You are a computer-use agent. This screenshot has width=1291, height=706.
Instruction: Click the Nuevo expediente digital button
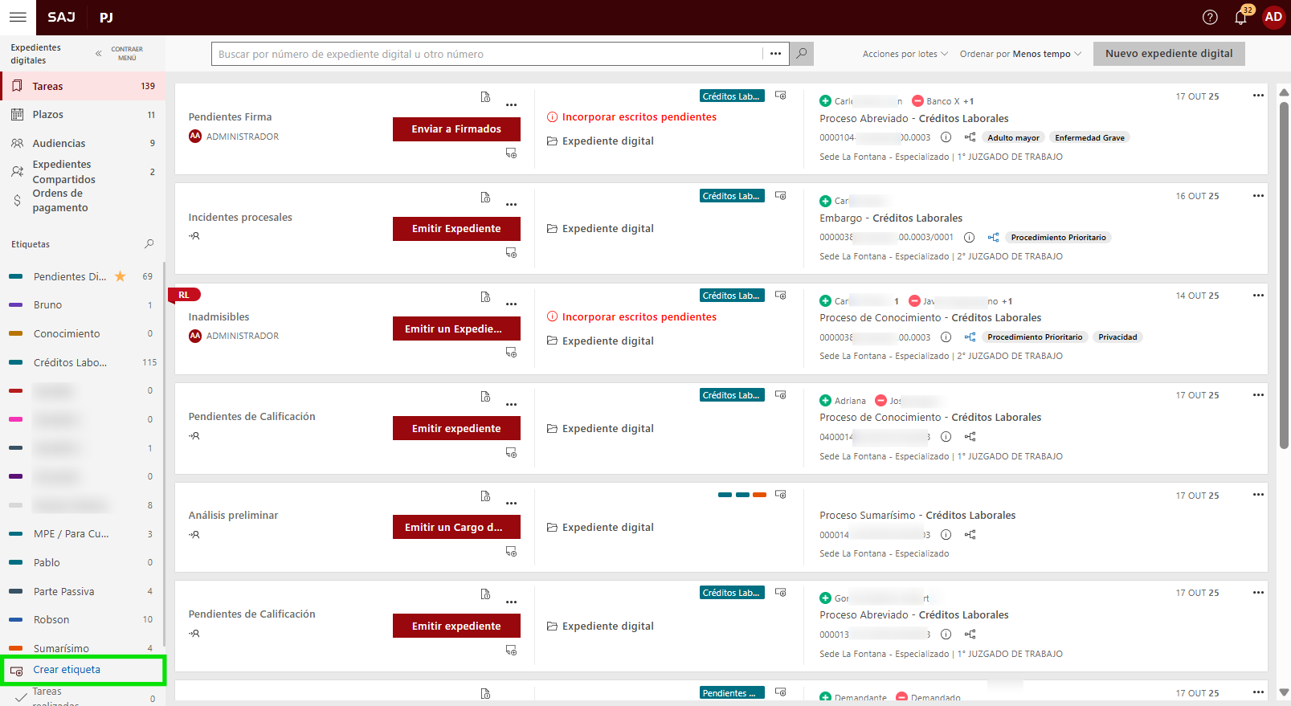pos(1168,54)
